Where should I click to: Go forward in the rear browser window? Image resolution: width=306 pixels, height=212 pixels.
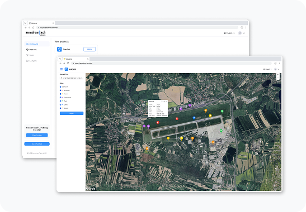tap(29, 27)
